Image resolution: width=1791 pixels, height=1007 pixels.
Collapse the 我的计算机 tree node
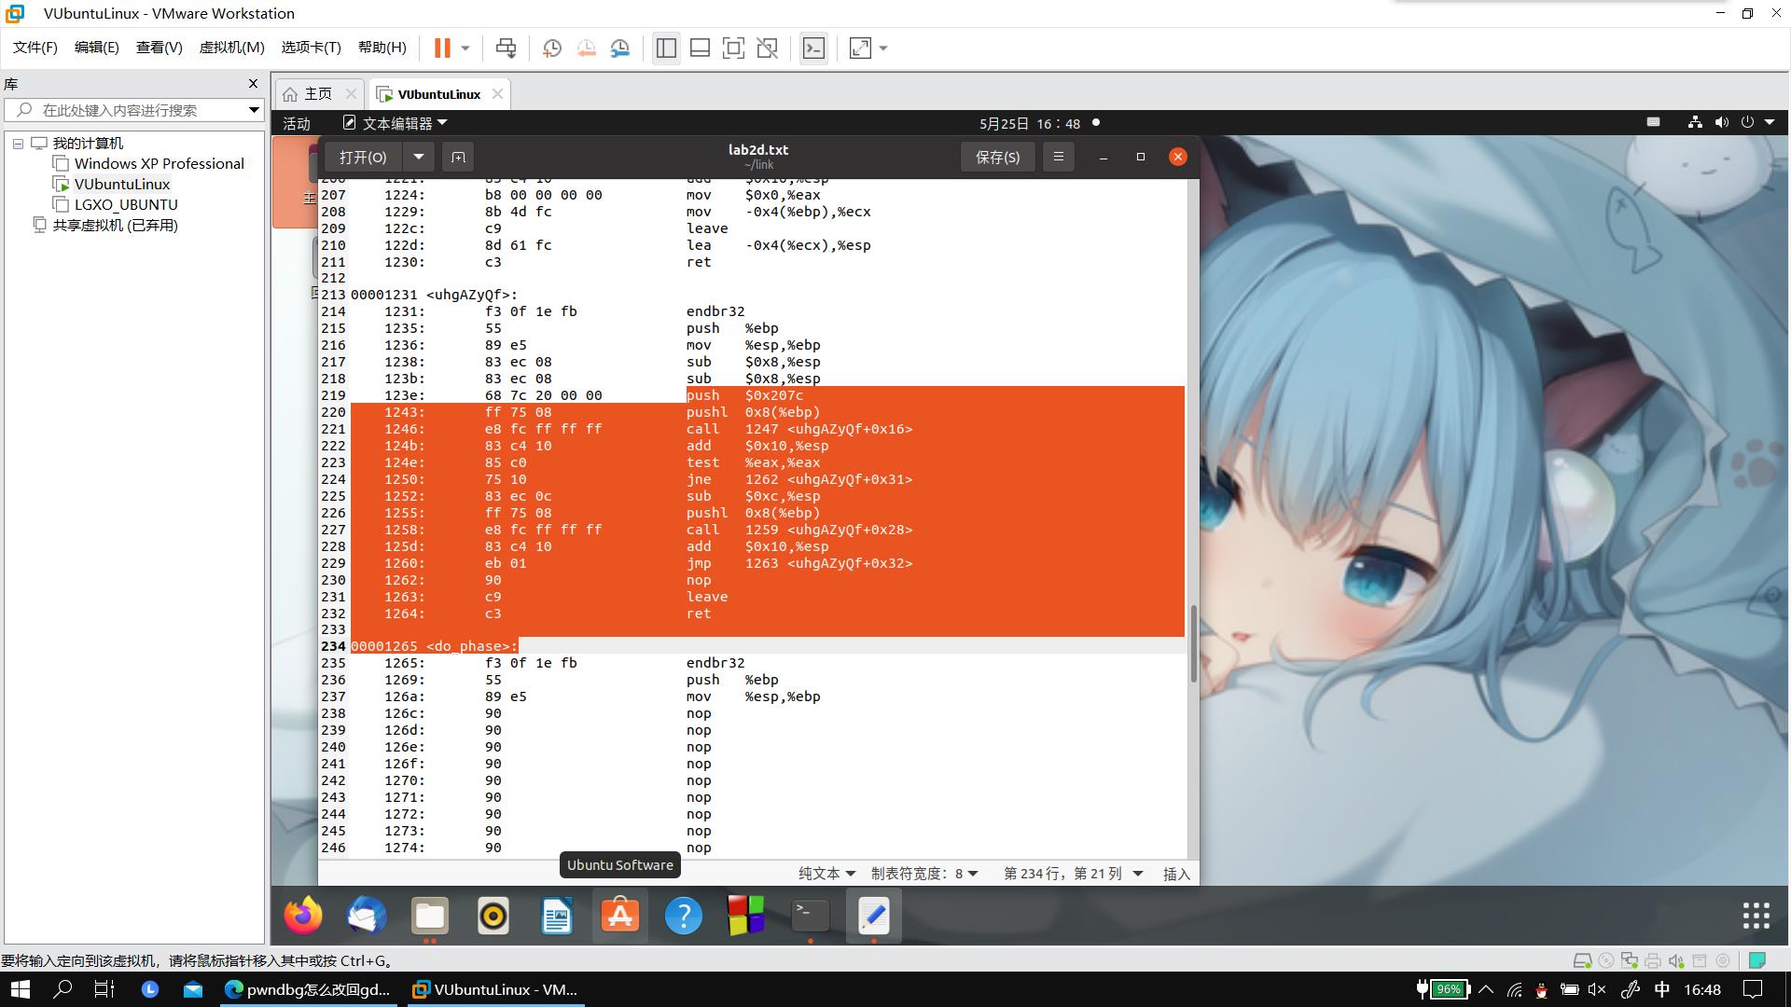point(18,144)
